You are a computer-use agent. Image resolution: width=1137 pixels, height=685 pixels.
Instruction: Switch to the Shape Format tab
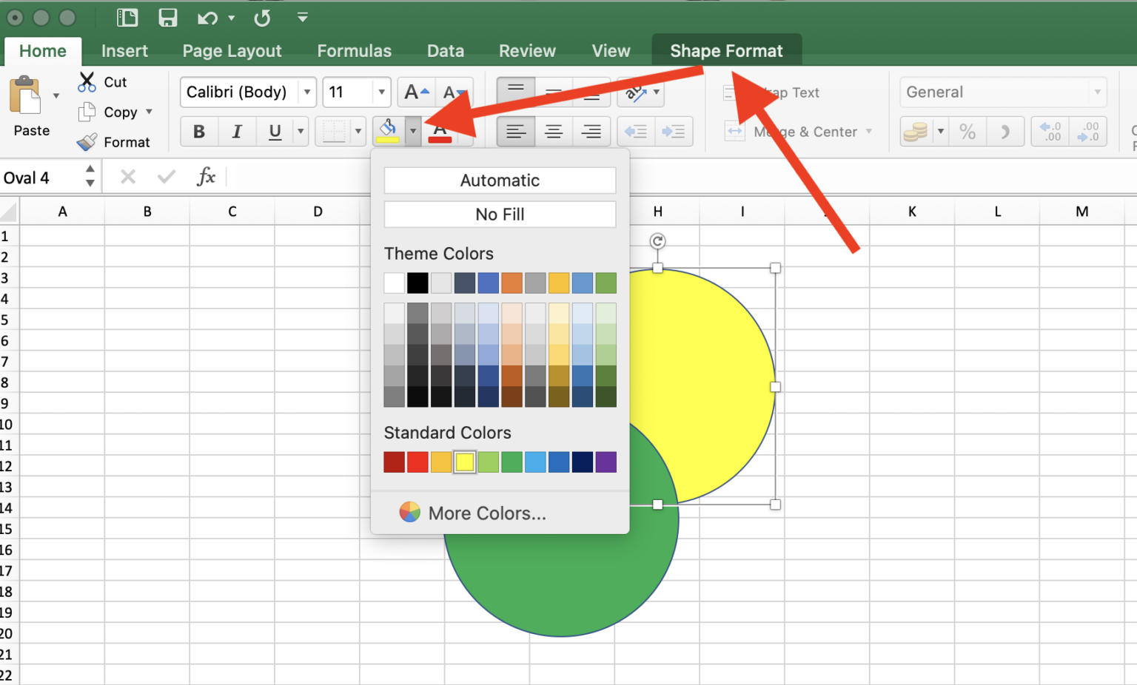pyautogui.click(x=726, y=50)
